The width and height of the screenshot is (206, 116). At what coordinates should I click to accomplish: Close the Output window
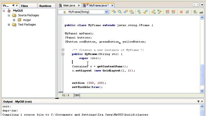point(202,101)
